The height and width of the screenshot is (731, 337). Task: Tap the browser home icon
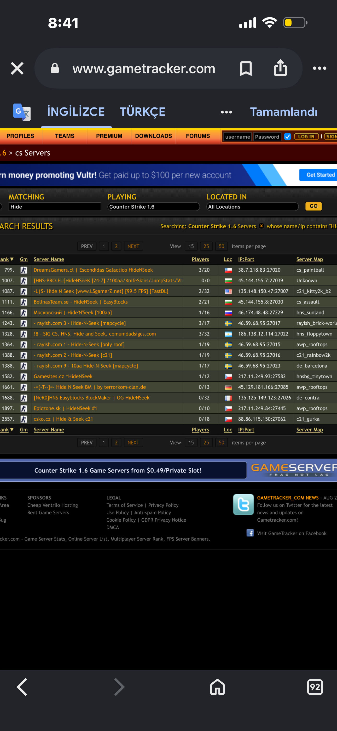click(x=217, y=687)
